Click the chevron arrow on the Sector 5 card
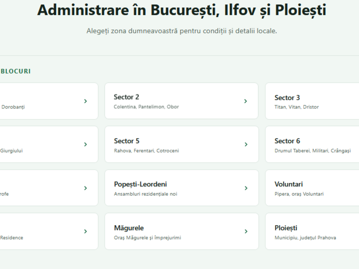Image resolution: width=359 pixels, height=269 pixels. [246, 144]
